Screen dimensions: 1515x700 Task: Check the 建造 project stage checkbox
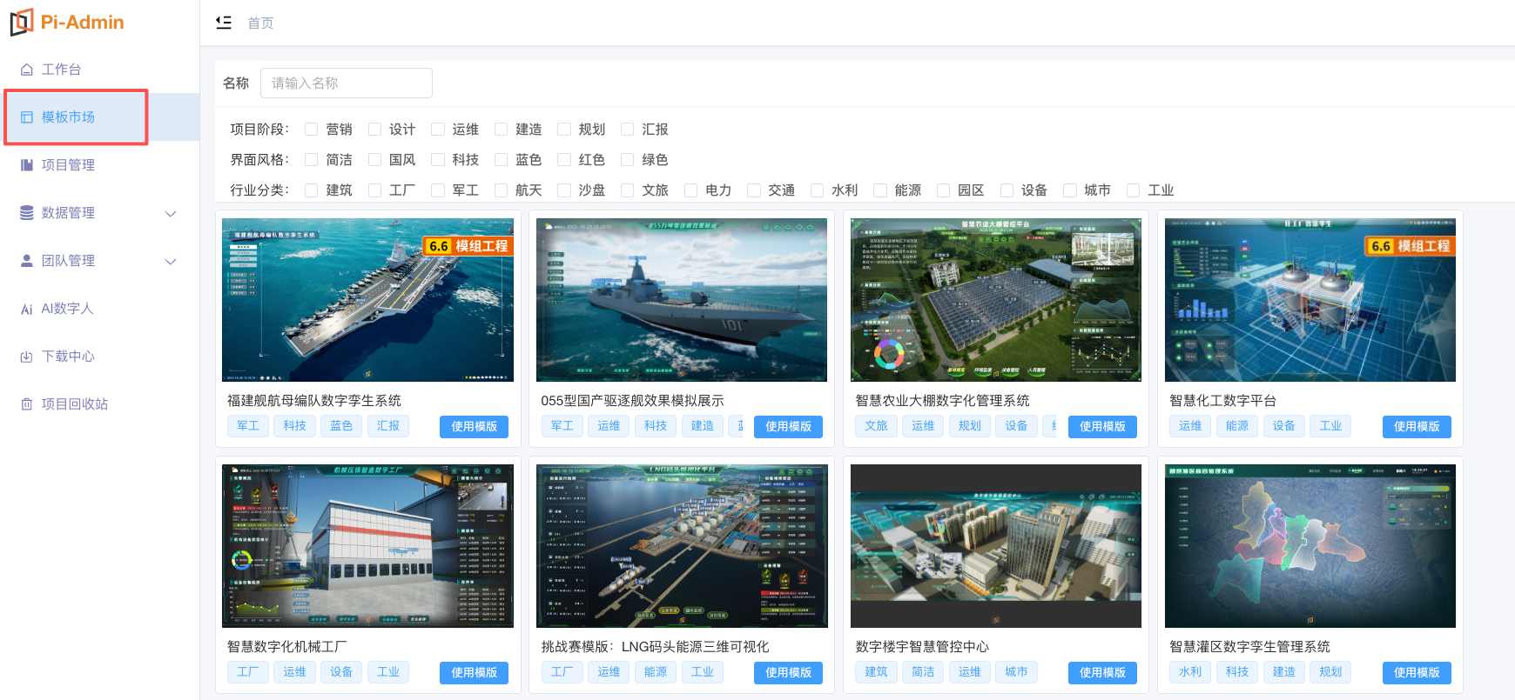(x=501, y=130)
